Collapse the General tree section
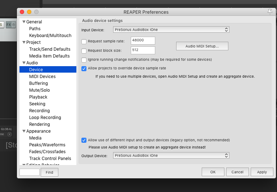 point(24,22)
